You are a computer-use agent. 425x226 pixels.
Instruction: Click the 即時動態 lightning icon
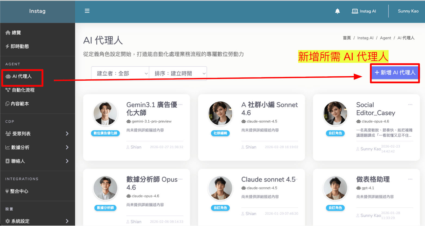click(7, 46)
